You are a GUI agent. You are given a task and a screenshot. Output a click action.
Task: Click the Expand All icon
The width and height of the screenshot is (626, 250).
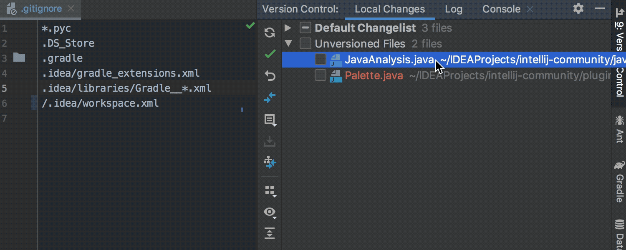point(270,234)
